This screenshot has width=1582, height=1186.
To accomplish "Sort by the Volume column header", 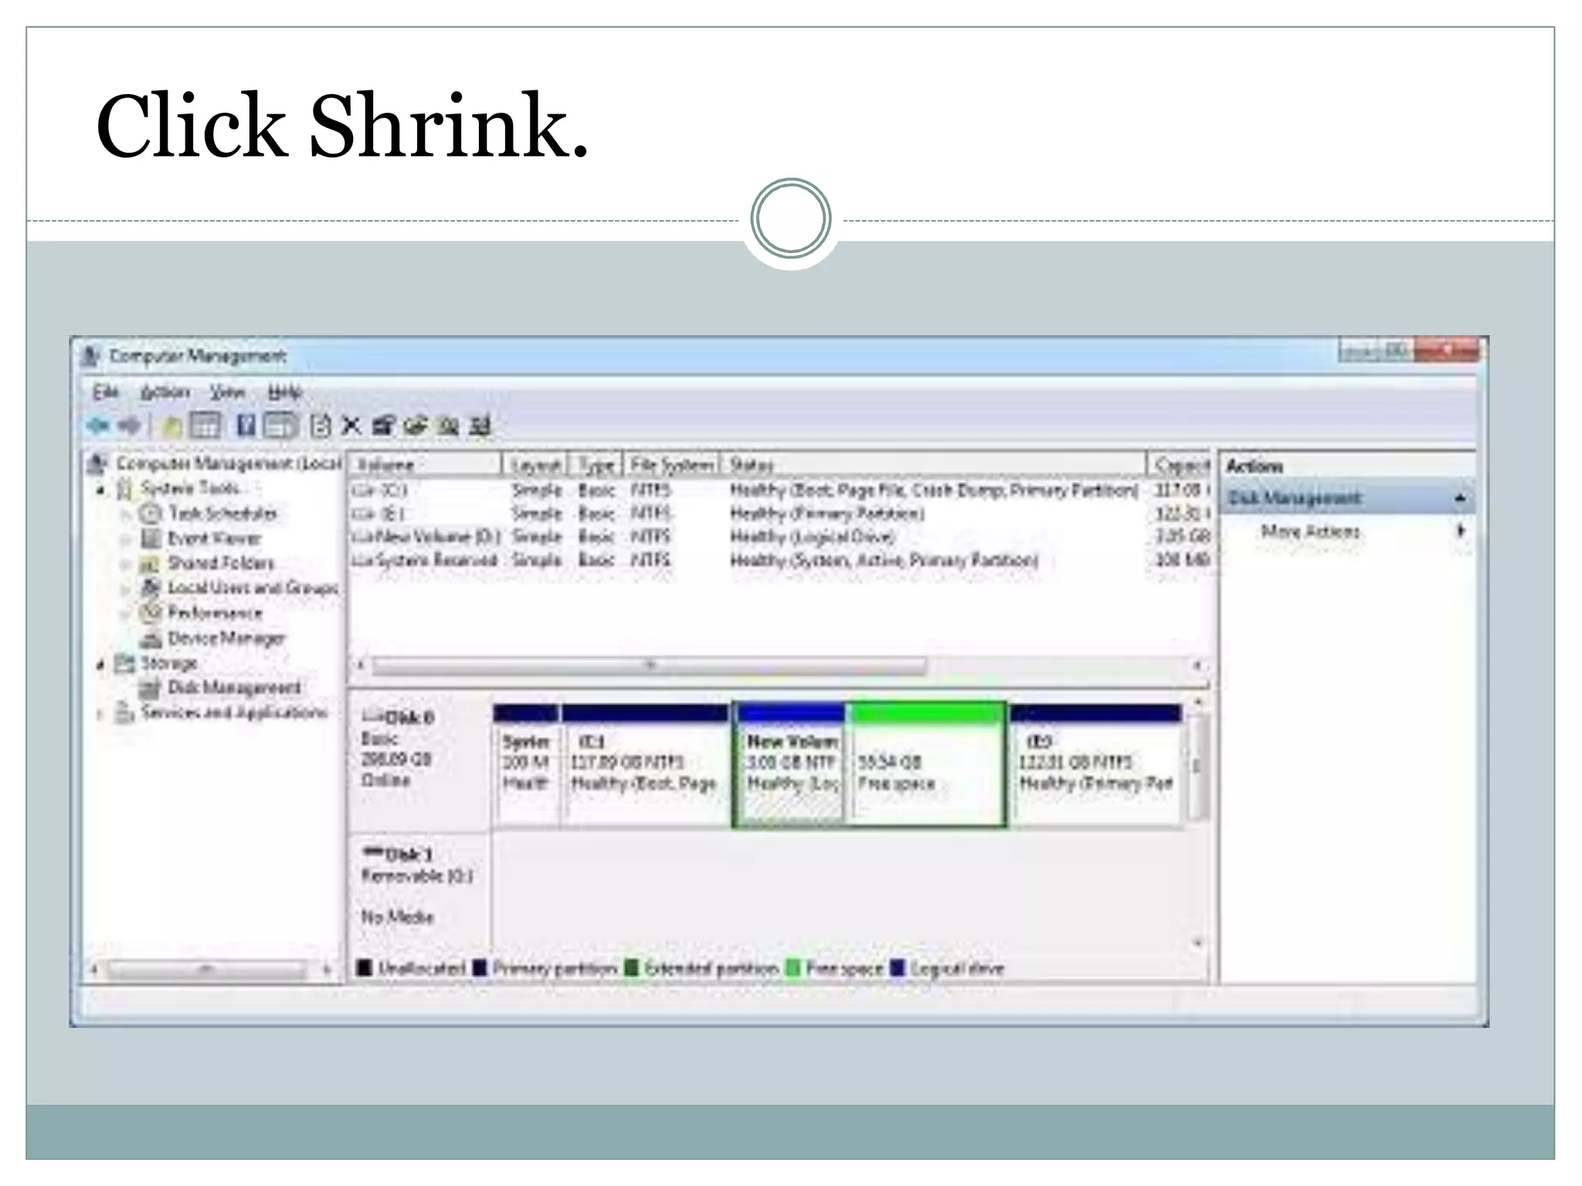I will 425,464.
